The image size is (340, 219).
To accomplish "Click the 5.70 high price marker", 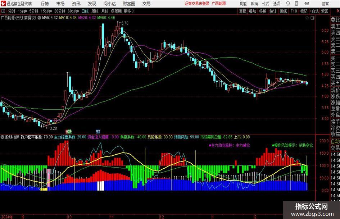I will [125, 23].
